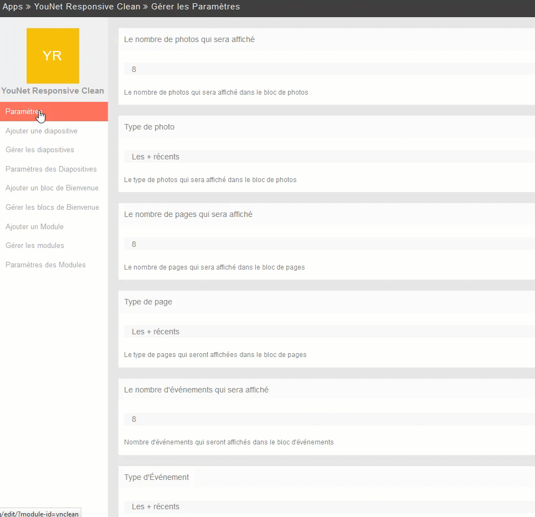Screen dimensions: 535x517
Task: Open Apps breadcrumb link
Action: pos(13,7)
